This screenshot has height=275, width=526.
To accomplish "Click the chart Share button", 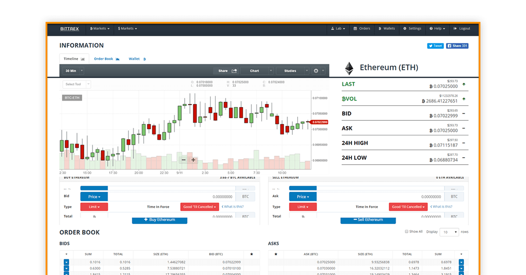I will click(227, 71).
